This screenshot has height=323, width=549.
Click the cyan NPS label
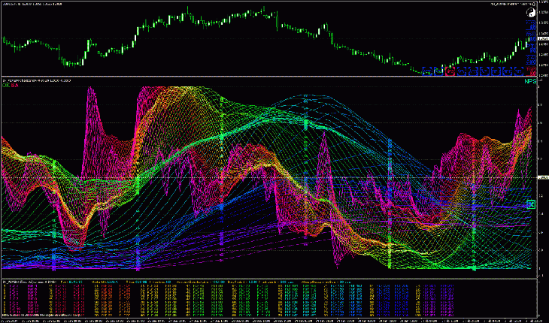530,81
